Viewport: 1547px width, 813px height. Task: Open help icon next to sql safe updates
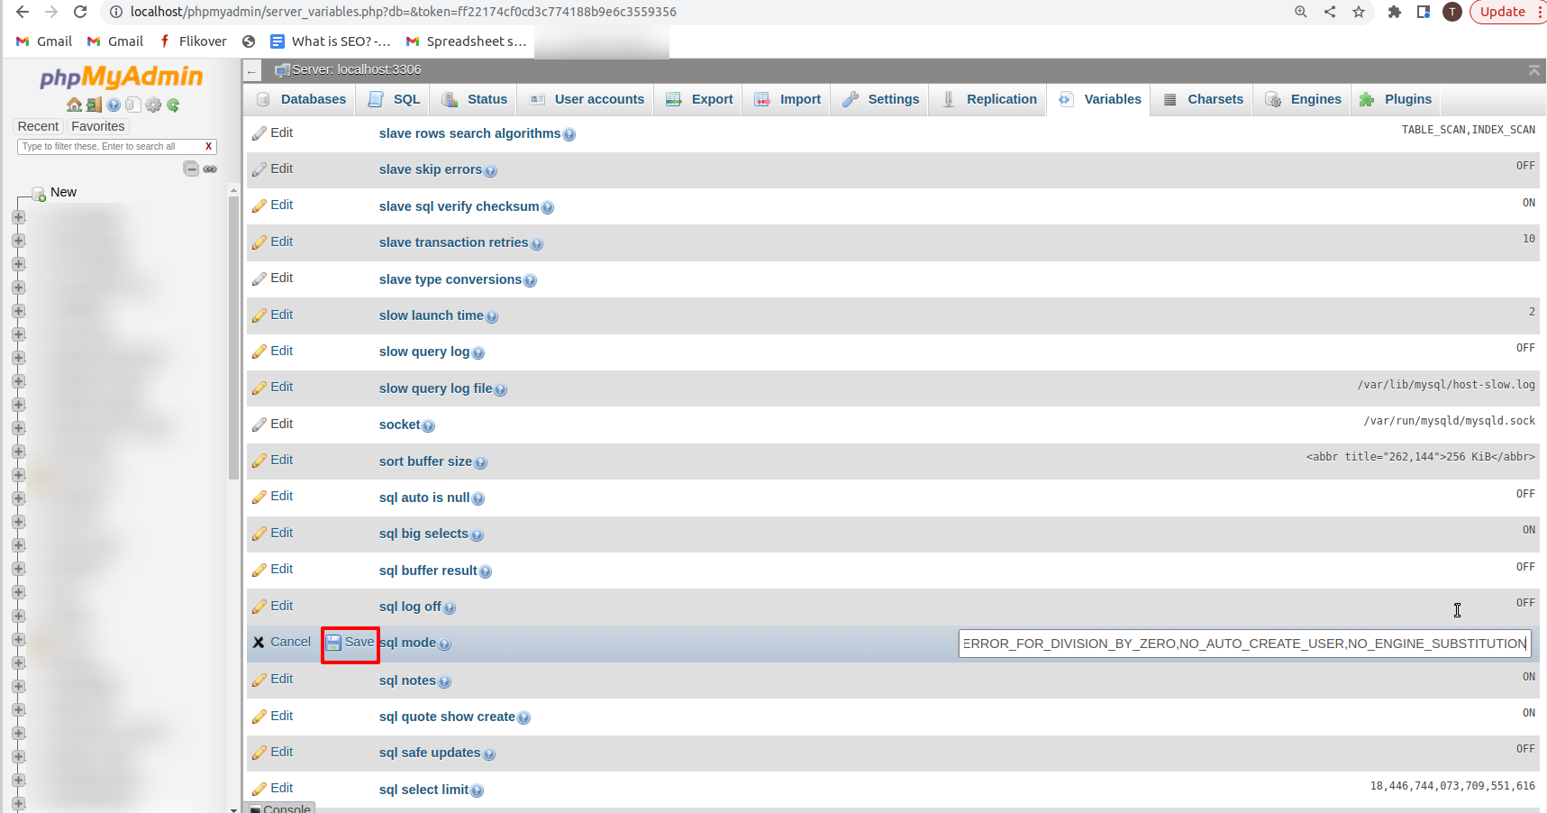point(489,754)
